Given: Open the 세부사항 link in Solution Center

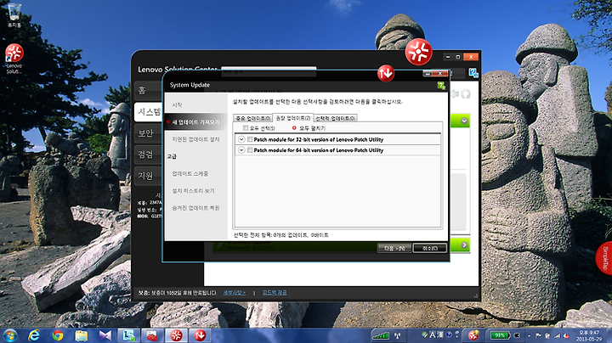Looking at the screenshot, I should (x=235, y=293).
